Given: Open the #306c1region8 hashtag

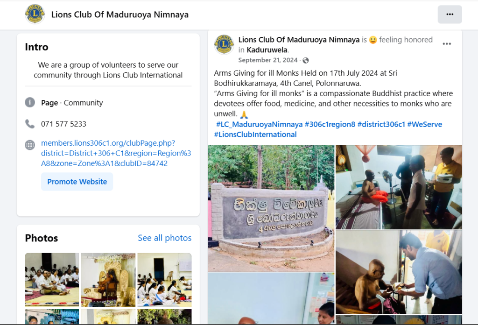Looking at the screenshot, I should click(330, 124).
